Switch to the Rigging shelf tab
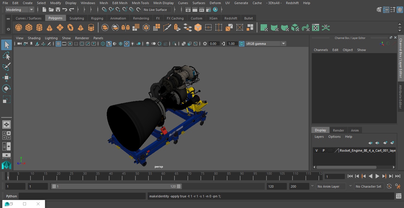Image resolution: width=404 pixels, height=208 pixels. pos(97,18)
